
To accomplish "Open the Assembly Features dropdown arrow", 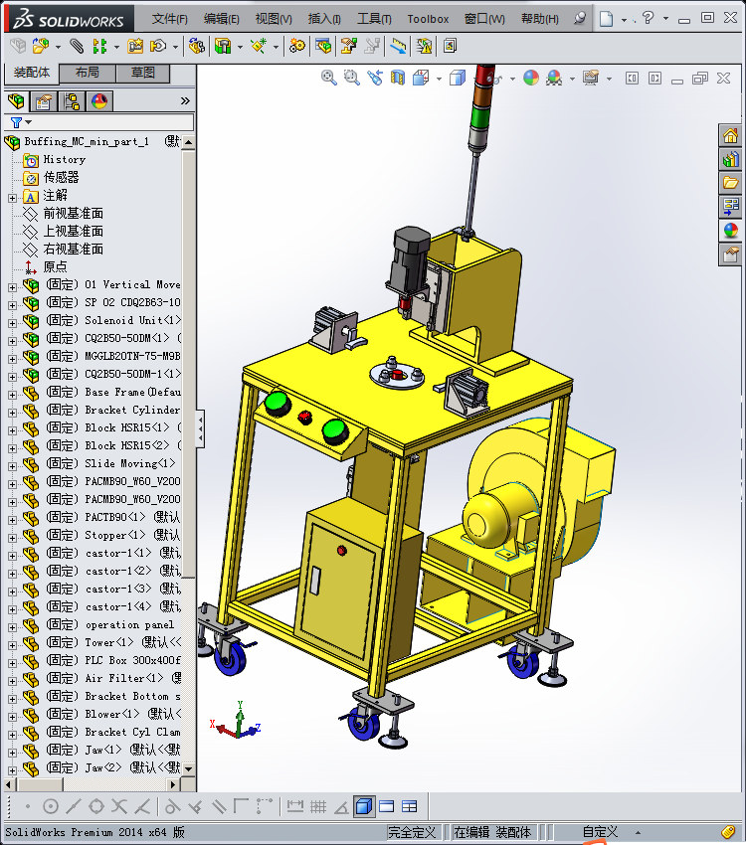I will 240,48.
